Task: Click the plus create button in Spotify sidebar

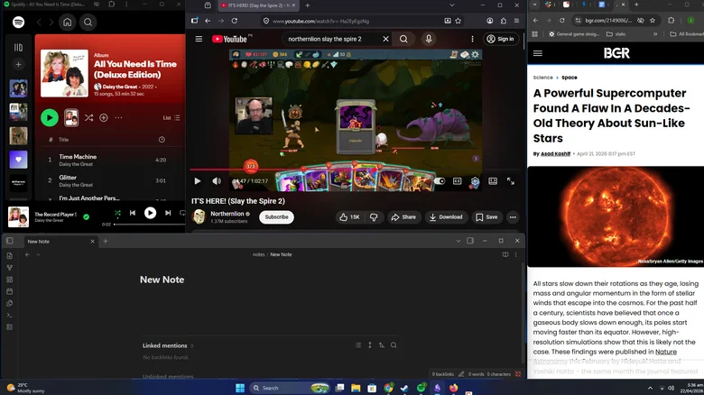Action: 18,64
